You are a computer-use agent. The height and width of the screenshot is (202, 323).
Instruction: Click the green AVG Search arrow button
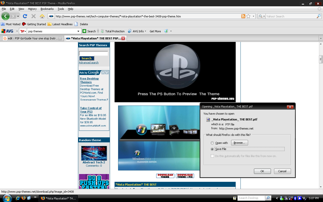(x=84, y=31)
